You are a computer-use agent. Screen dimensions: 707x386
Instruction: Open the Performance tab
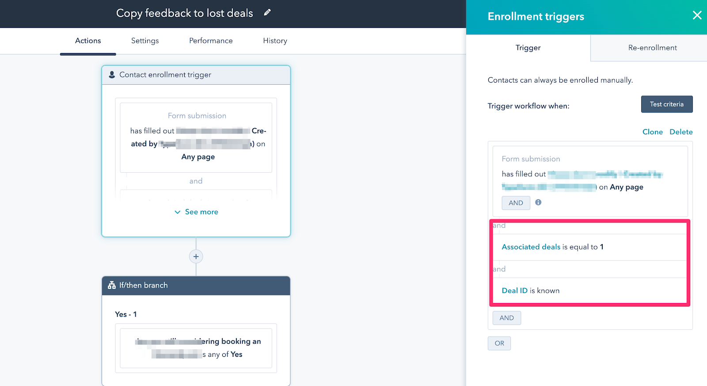211,41
